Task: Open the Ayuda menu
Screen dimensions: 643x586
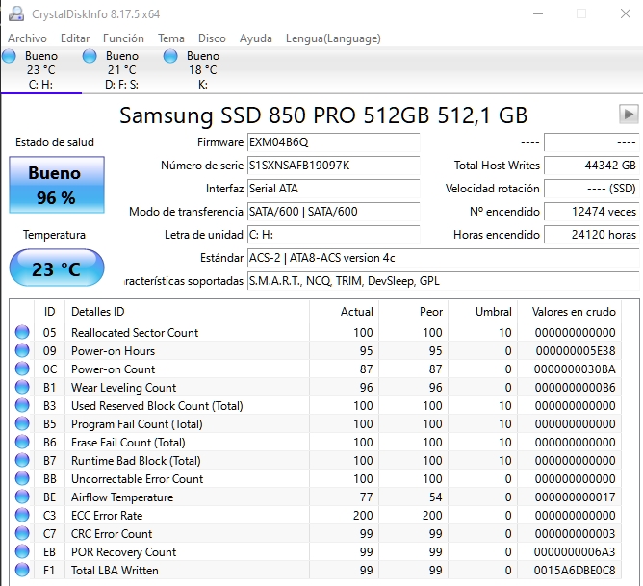Action: pos(255,38)
